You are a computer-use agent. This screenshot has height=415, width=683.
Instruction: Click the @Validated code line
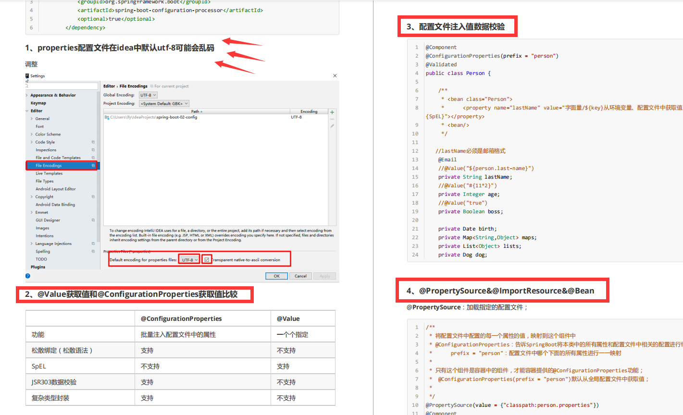[x=441, y=64]
